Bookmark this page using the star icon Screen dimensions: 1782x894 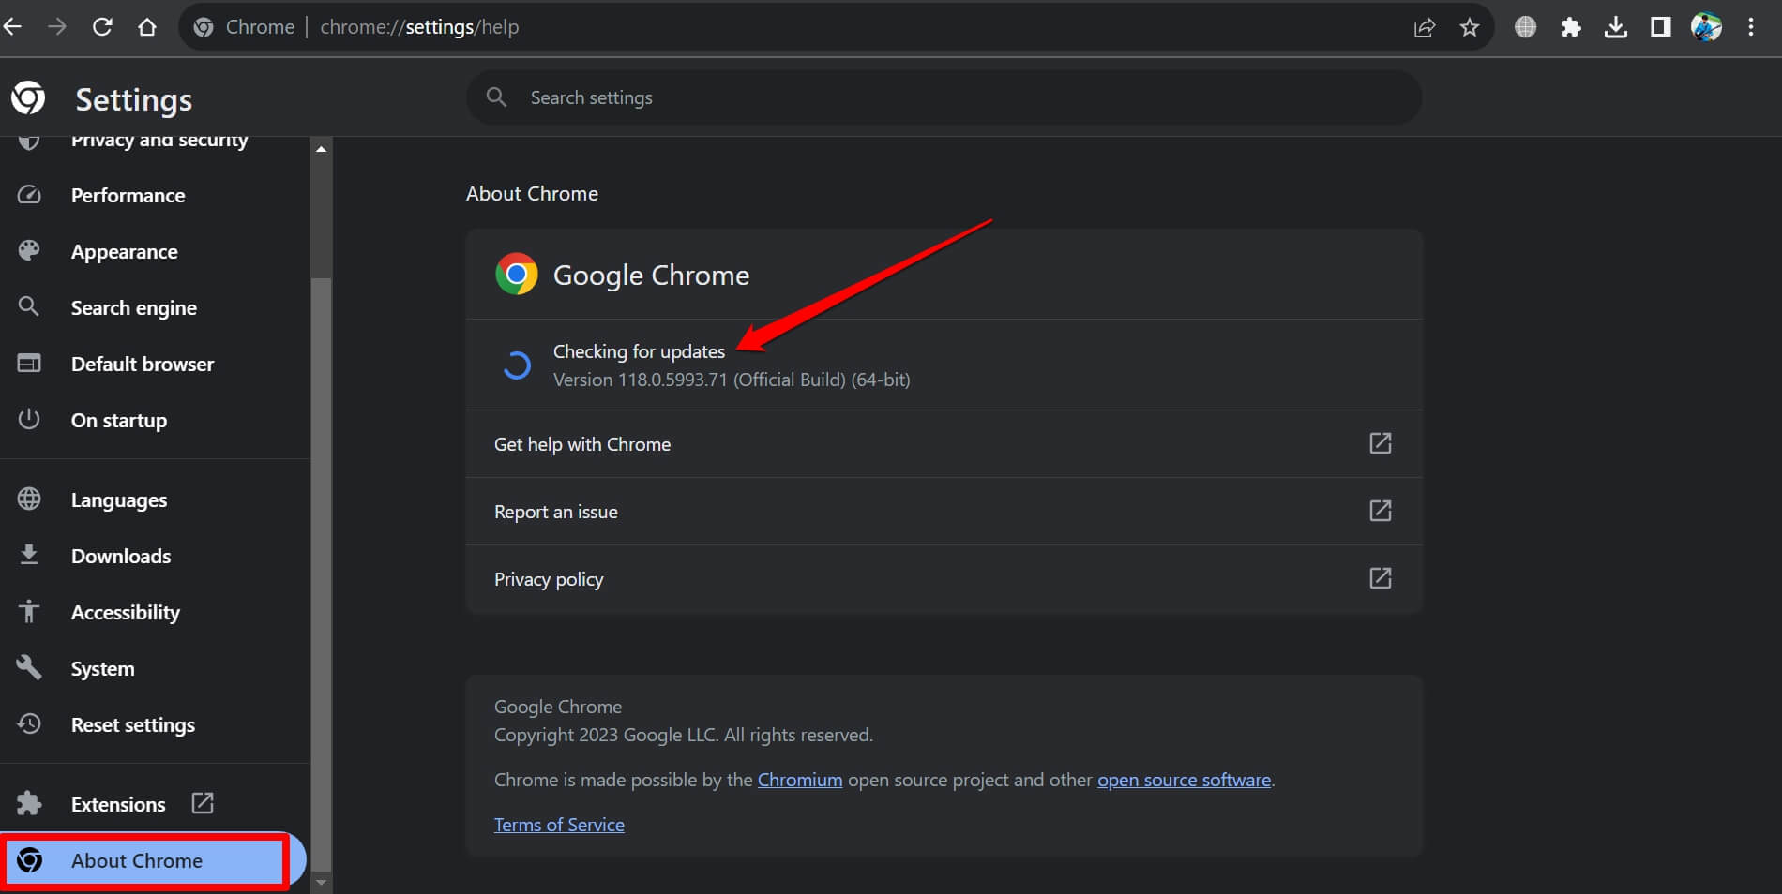coord(1469,26)
